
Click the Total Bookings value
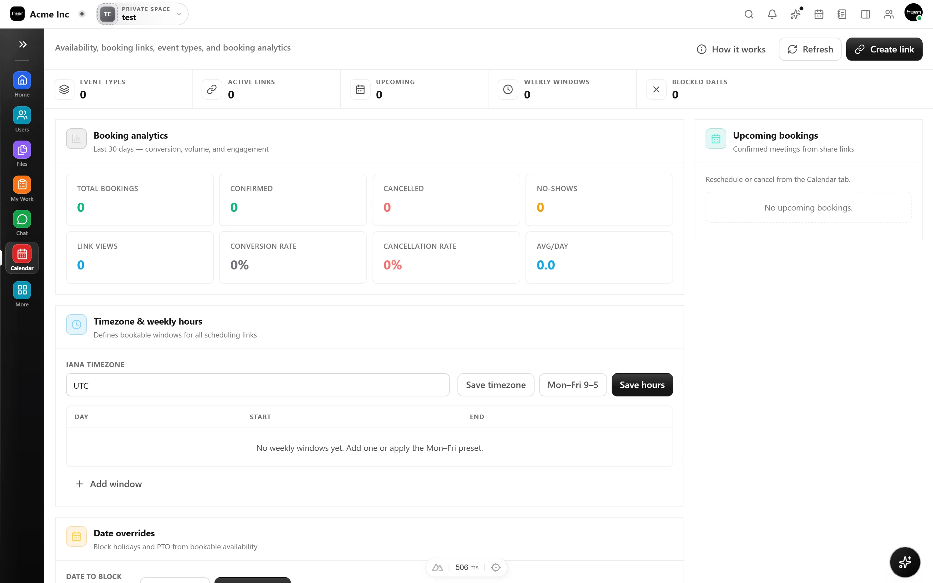[x=81, y=207]
